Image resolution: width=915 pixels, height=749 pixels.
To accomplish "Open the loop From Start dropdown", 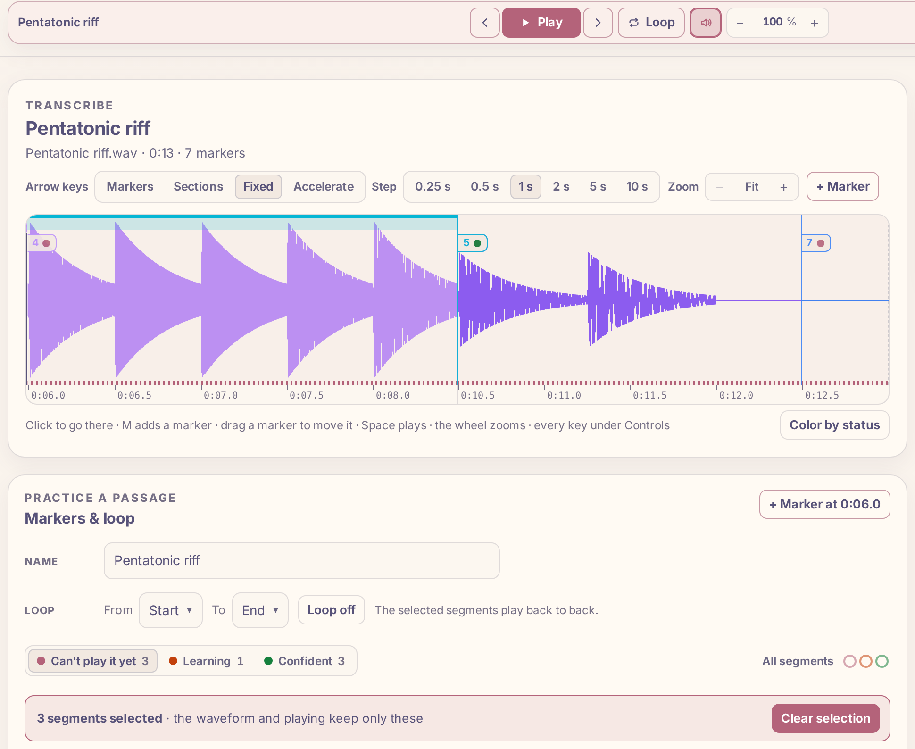I will pos(171,610).
